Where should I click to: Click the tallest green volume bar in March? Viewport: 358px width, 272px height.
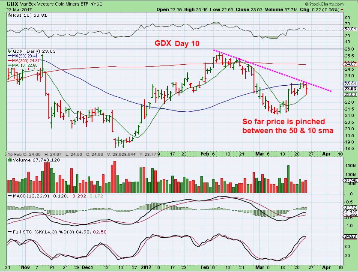288,179
